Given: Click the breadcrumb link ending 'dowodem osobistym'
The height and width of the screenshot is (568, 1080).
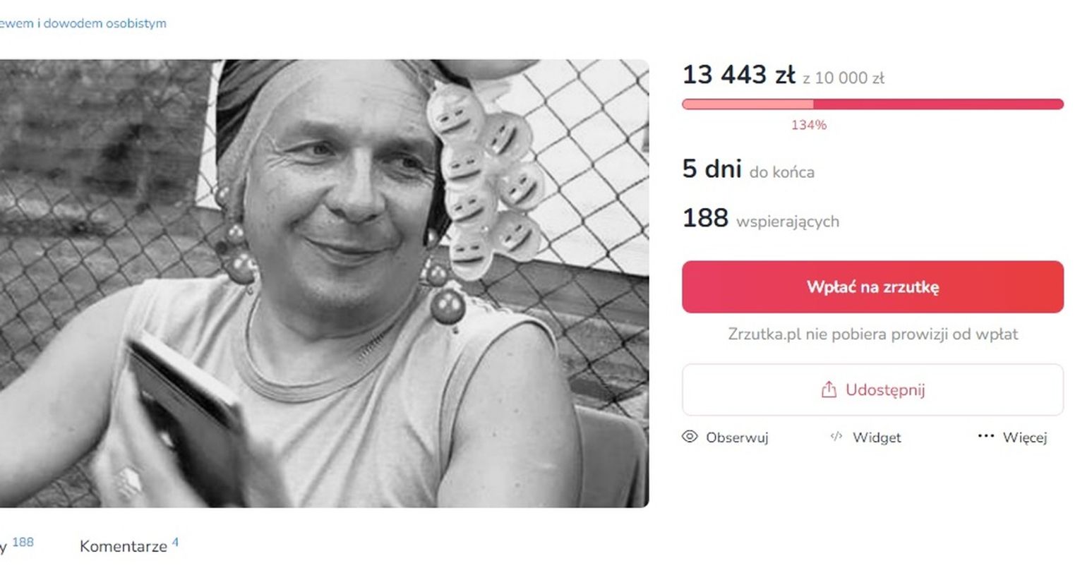Looking at the screenshot, I should click(83, 23).
